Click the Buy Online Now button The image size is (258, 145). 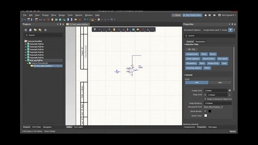pos(192,15)
